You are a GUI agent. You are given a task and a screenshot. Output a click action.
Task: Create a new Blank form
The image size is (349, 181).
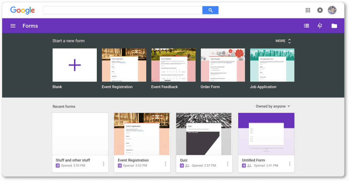point(75,65)
